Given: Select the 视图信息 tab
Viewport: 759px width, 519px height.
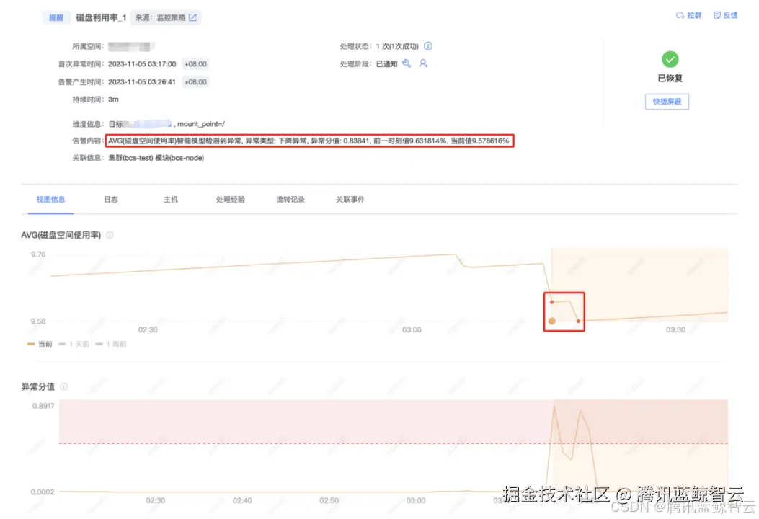Looking at the screenshot, I should click(51, 200).
